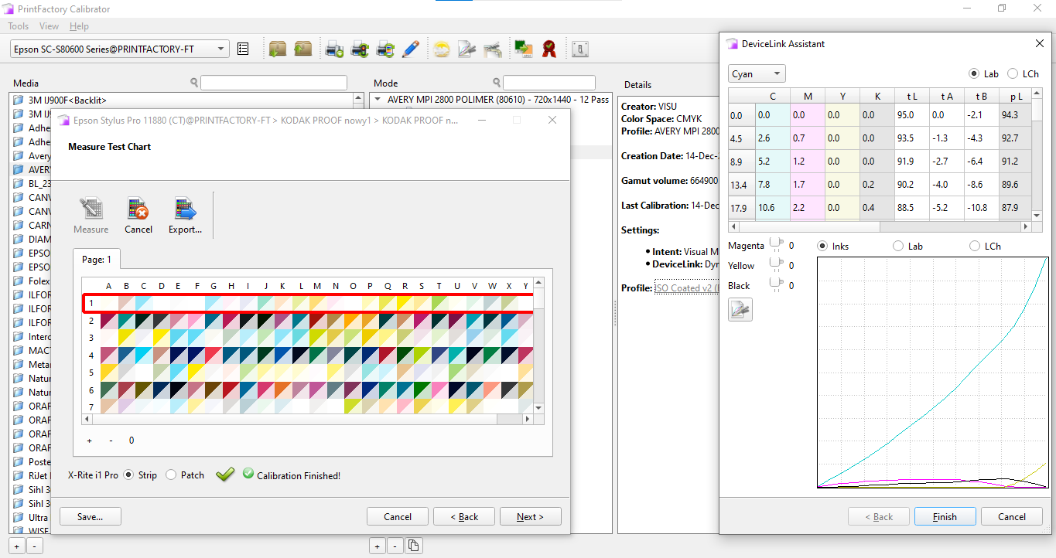Select the Patch measurement radio button
This screenshot has height=558, width=1056.
[171, 475]
